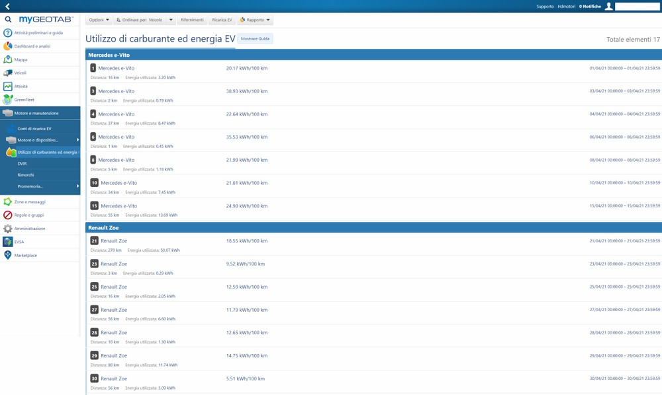The height and width of the screenshot is (395, 662).
Task: Open the Promemoria menu entry
Action: (30, 186)
